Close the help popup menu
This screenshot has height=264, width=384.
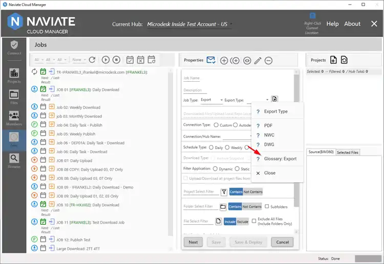[x=278, y=173]
